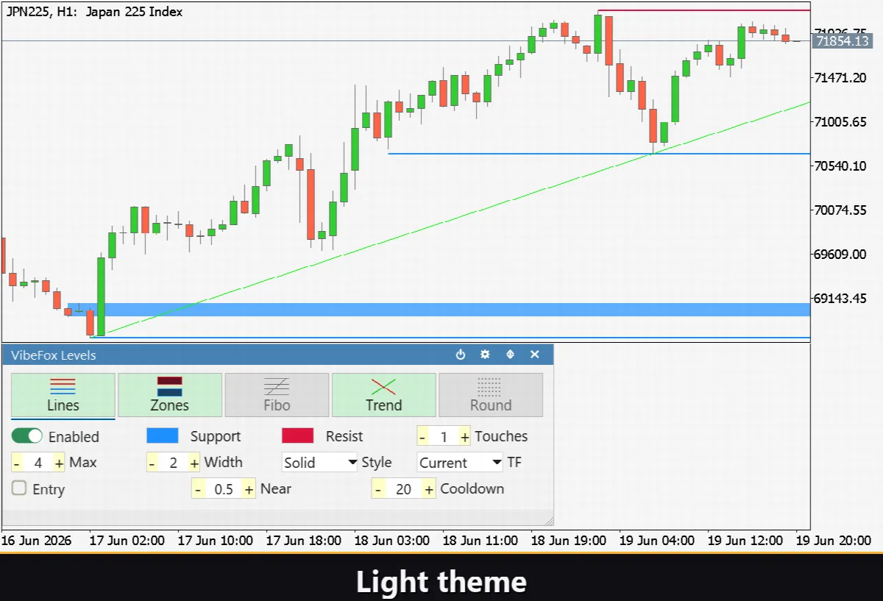883x601 pixels.
Task: Close the VibeFox Levels panel
Action: click(x=535, y=355)
